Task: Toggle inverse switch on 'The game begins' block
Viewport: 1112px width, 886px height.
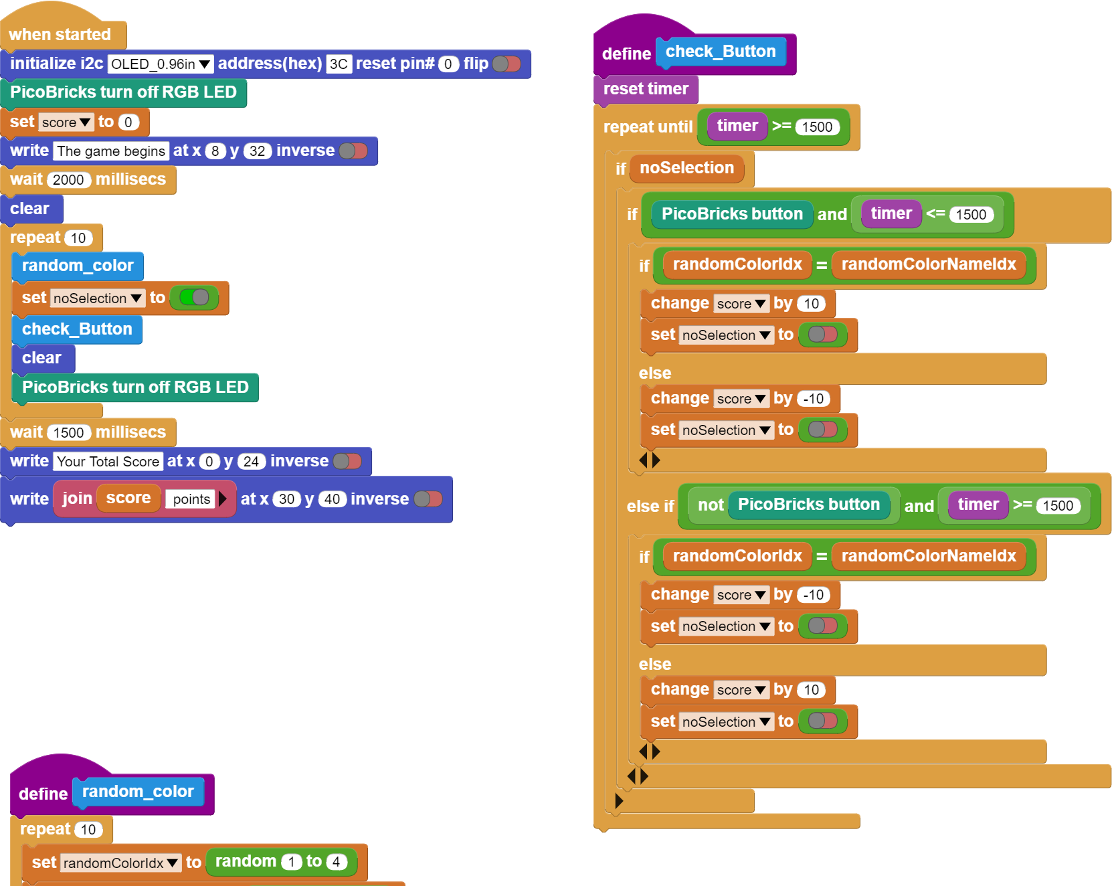Action: [353, 151]
